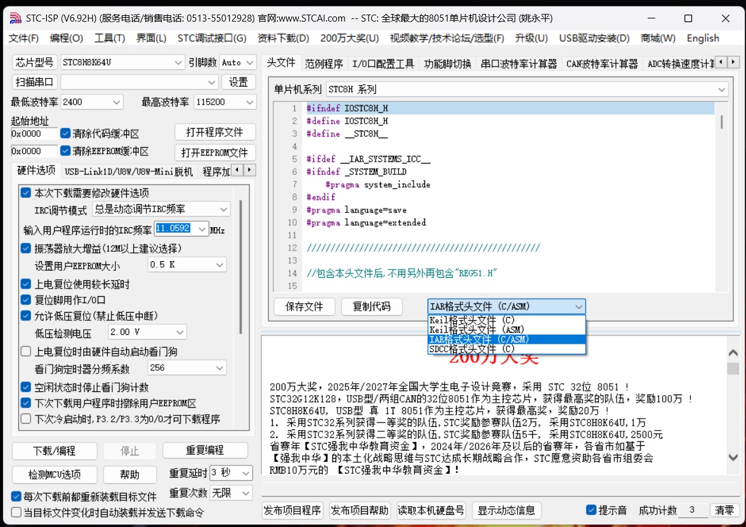Open STC调试接口(G) menu
Image resolution: width=746 pixels, height=527 pixels.
coord(212,38)
